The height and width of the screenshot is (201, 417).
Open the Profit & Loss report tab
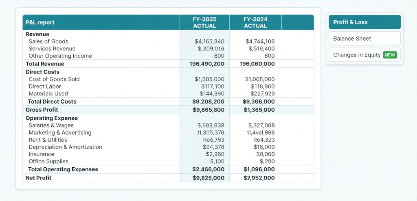tap(364, 22)
